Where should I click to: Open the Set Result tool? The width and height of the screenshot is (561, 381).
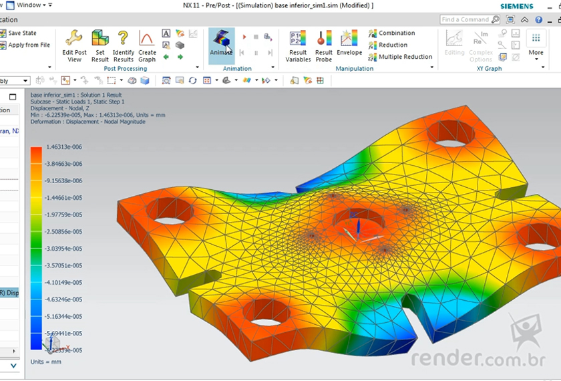[100, 45]
